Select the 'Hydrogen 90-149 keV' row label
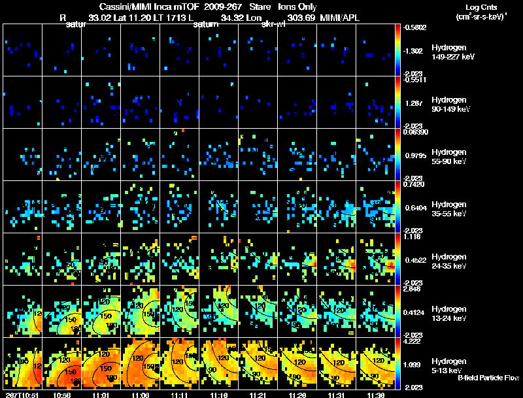The width and height of the screenshot is (523, 398). click(x=450, y=105)
